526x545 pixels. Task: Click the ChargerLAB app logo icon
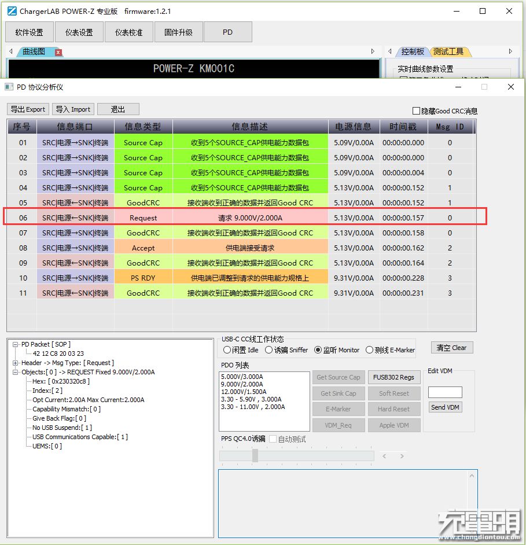tap(12, 11)
